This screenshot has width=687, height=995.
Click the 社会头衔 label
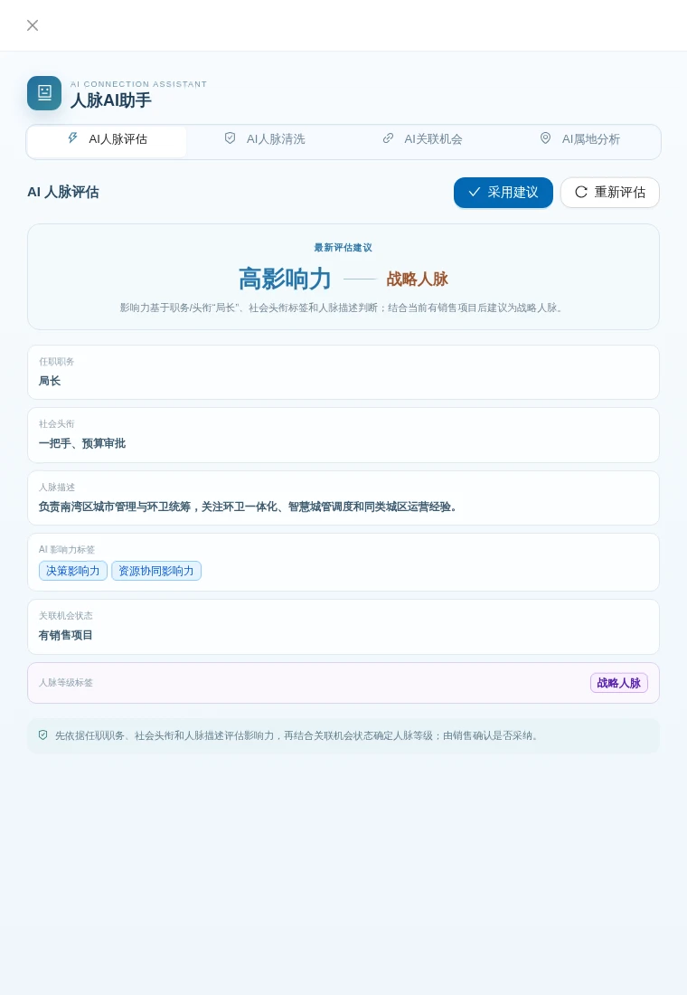point(56,424)
